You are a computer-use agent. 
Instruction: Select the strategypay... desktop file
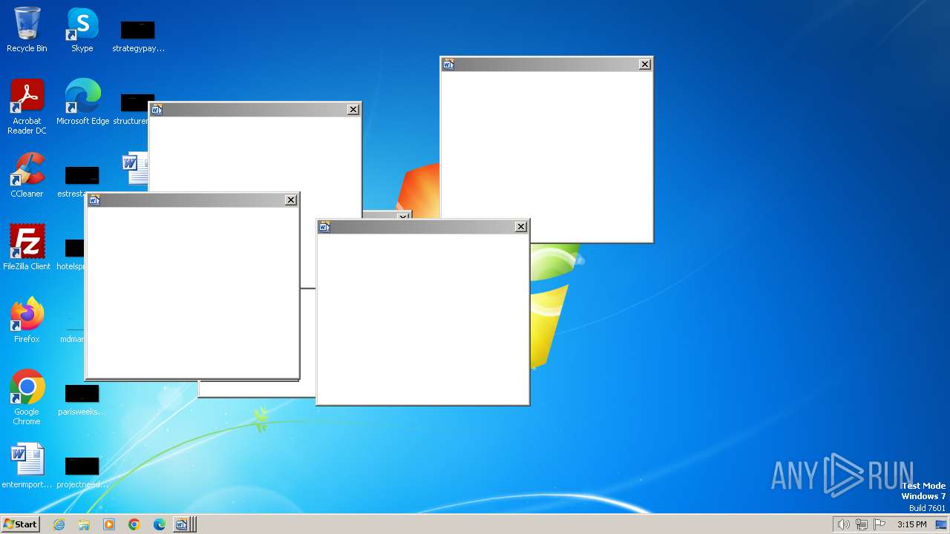tap(138, 36)
